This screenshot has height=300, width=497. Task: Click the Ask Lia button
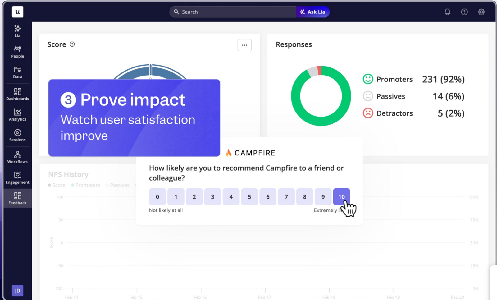click(312, 12)
